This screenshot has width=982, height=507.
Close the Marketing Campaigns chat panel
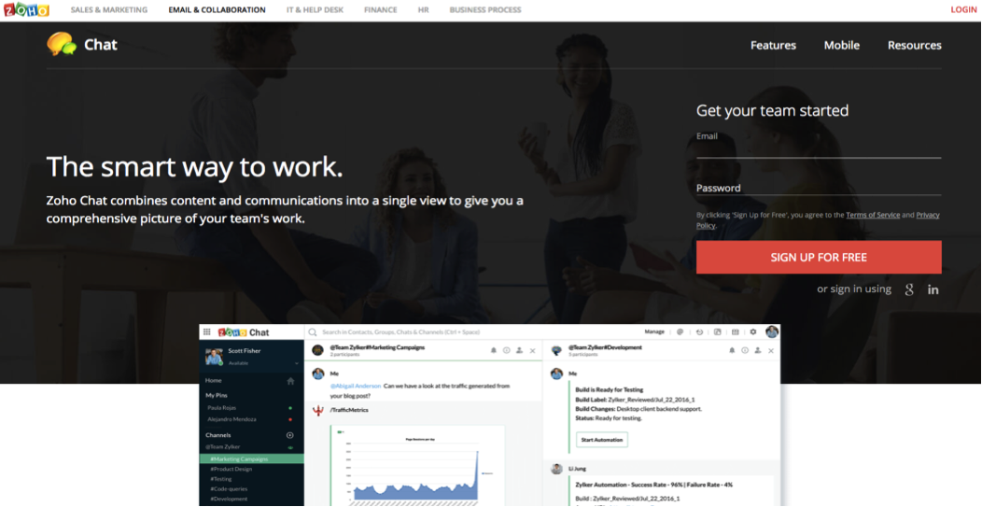pyautogui.click(x=533, y=351)
